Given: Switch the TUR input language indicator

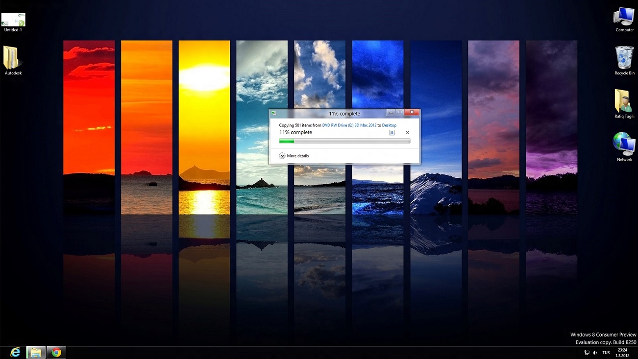Looking at the screenshot, I should coord(606,353).
